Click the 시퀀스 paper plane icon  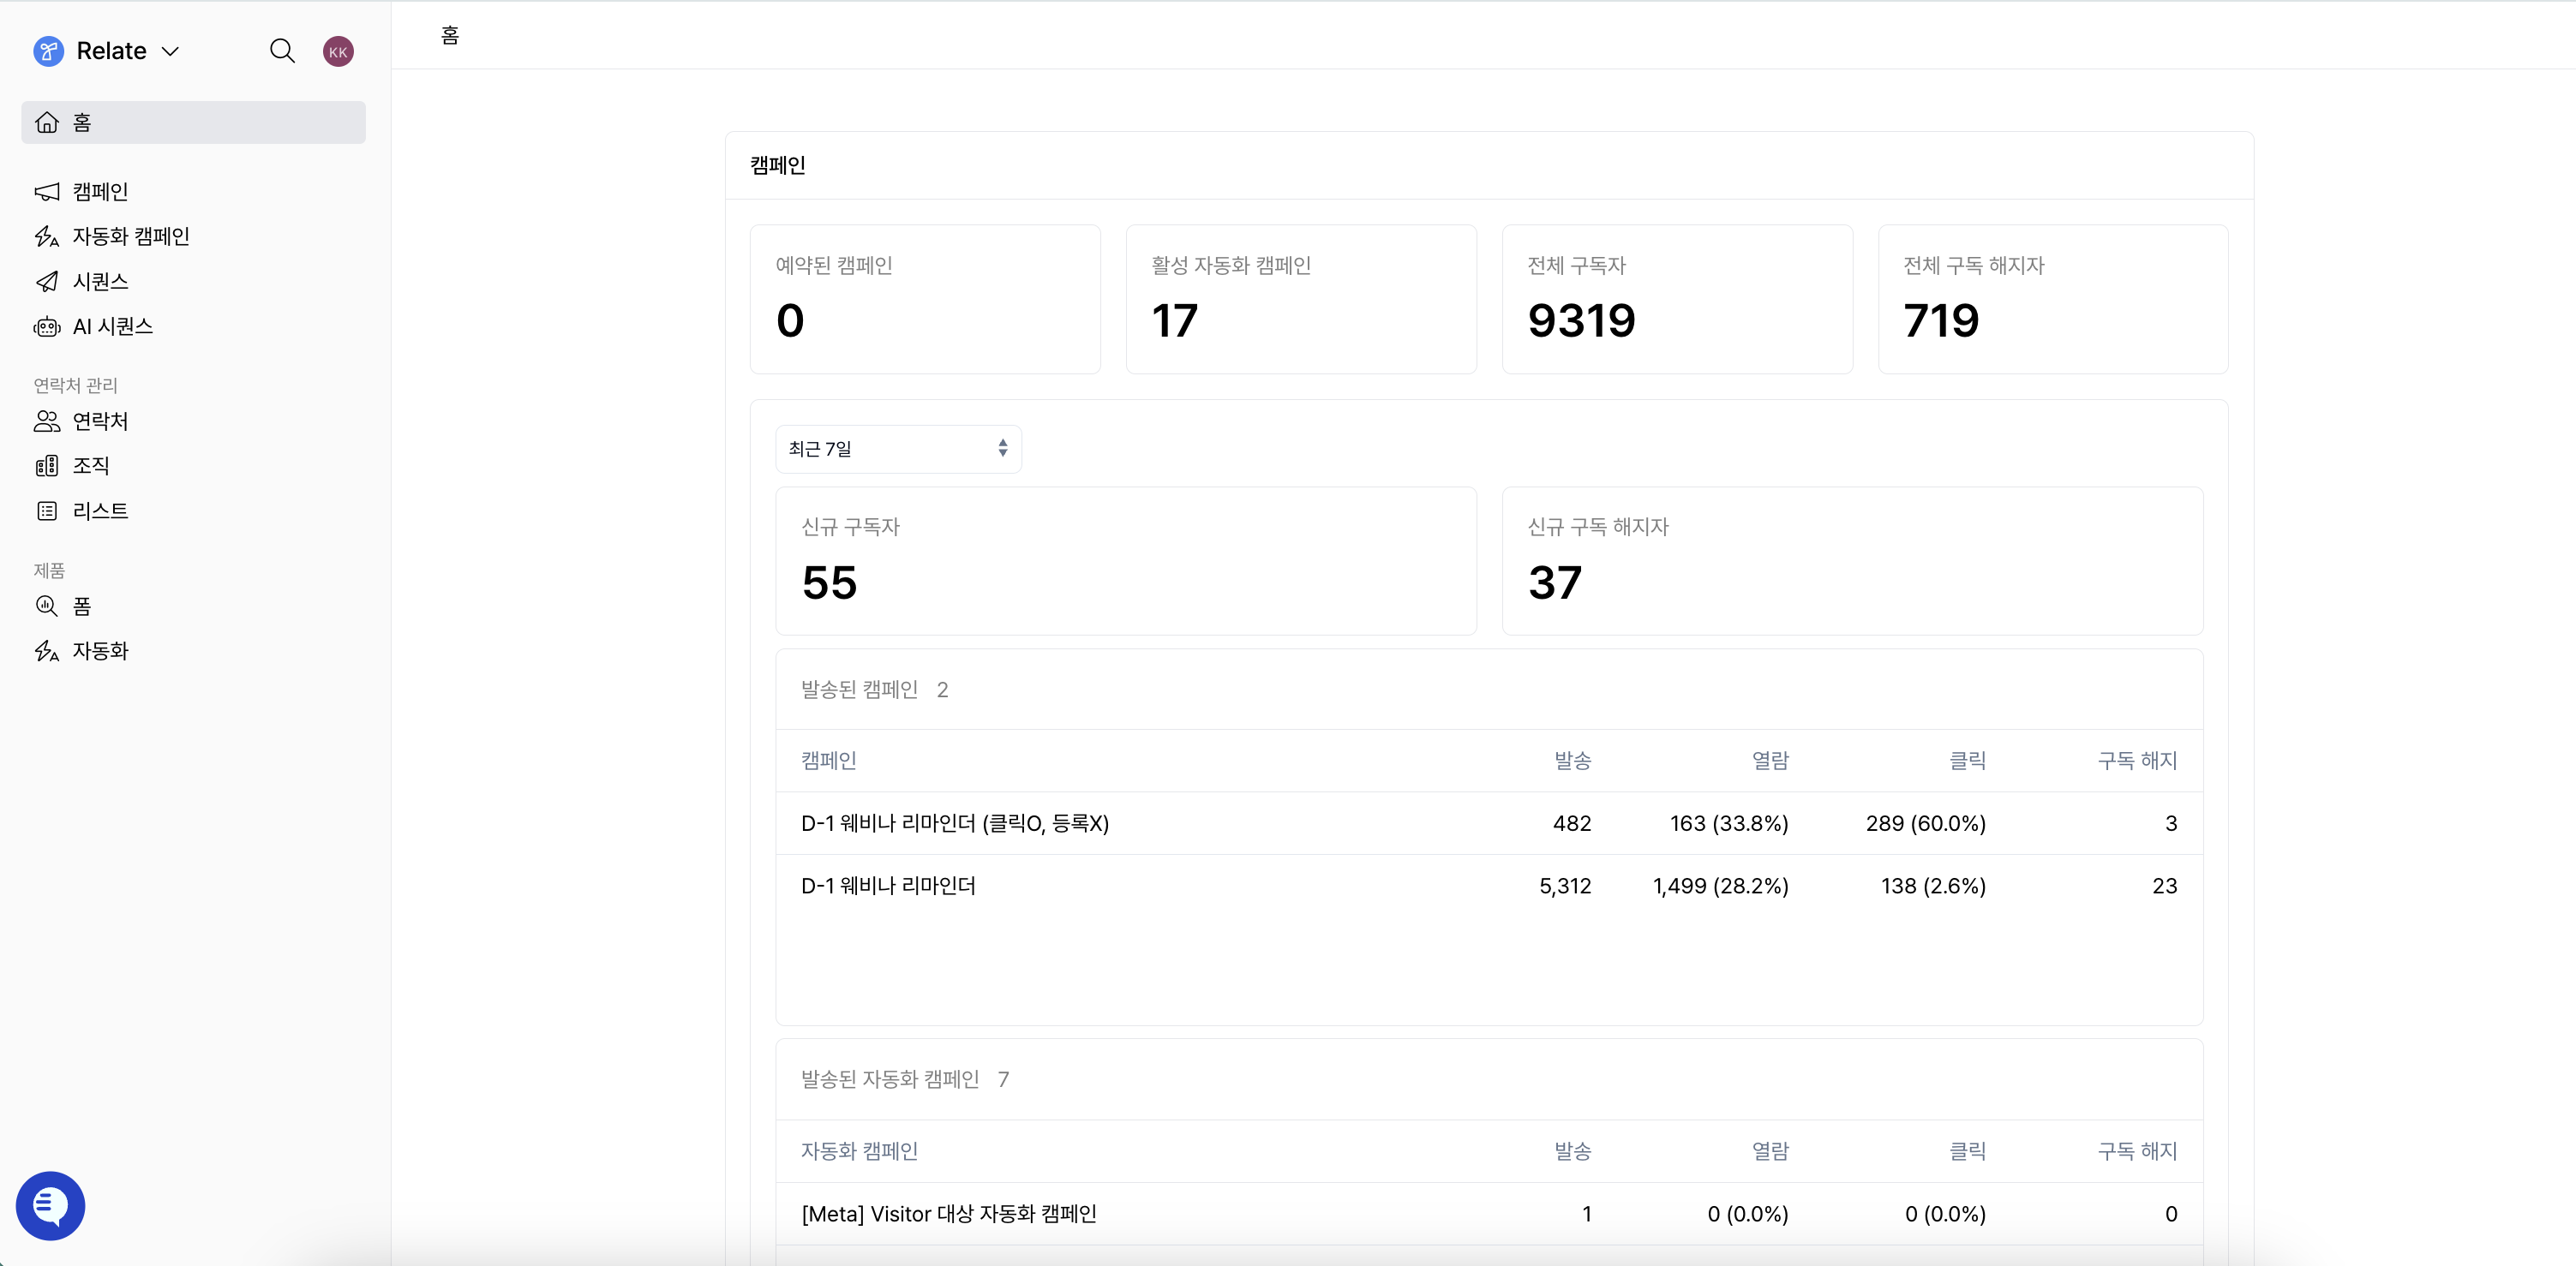47,282
